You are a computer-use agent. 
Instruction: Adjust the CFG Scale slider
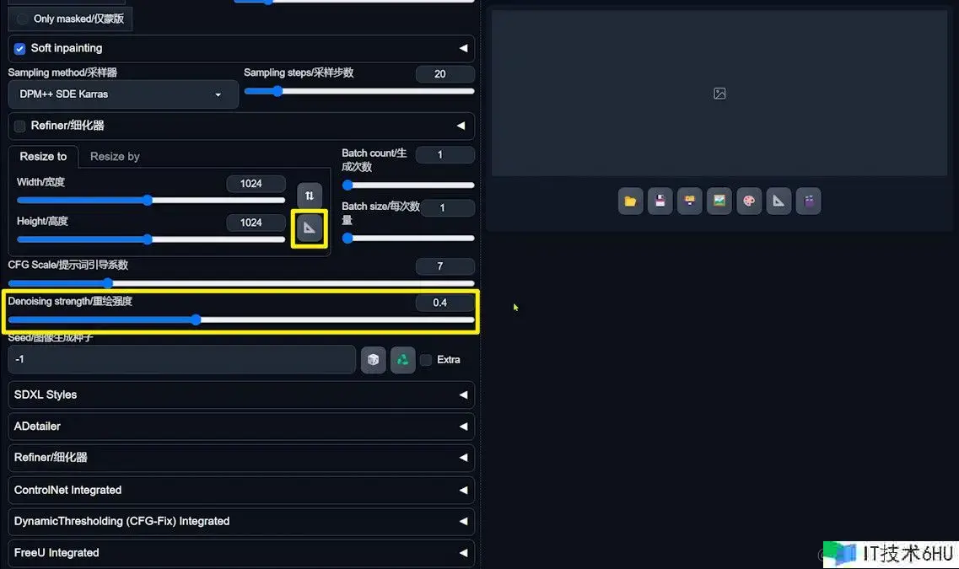[x=241, y=283]
